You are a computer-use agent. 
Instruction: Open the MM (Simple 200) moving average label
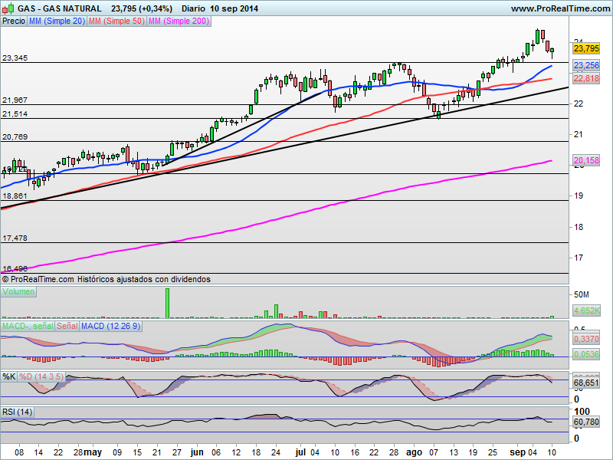click(179, 21)
